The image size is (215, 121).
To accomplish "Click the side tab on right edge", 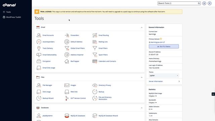I will (x=213, y=94).
